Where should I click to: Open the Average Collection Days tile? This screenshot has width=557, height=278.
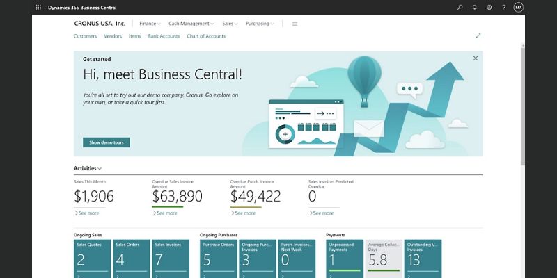point(384,259)
